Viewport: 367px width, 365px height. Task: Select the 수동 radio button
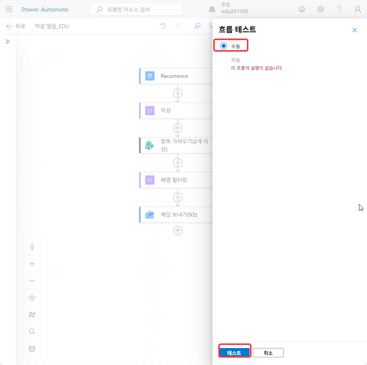coord(224,46)
